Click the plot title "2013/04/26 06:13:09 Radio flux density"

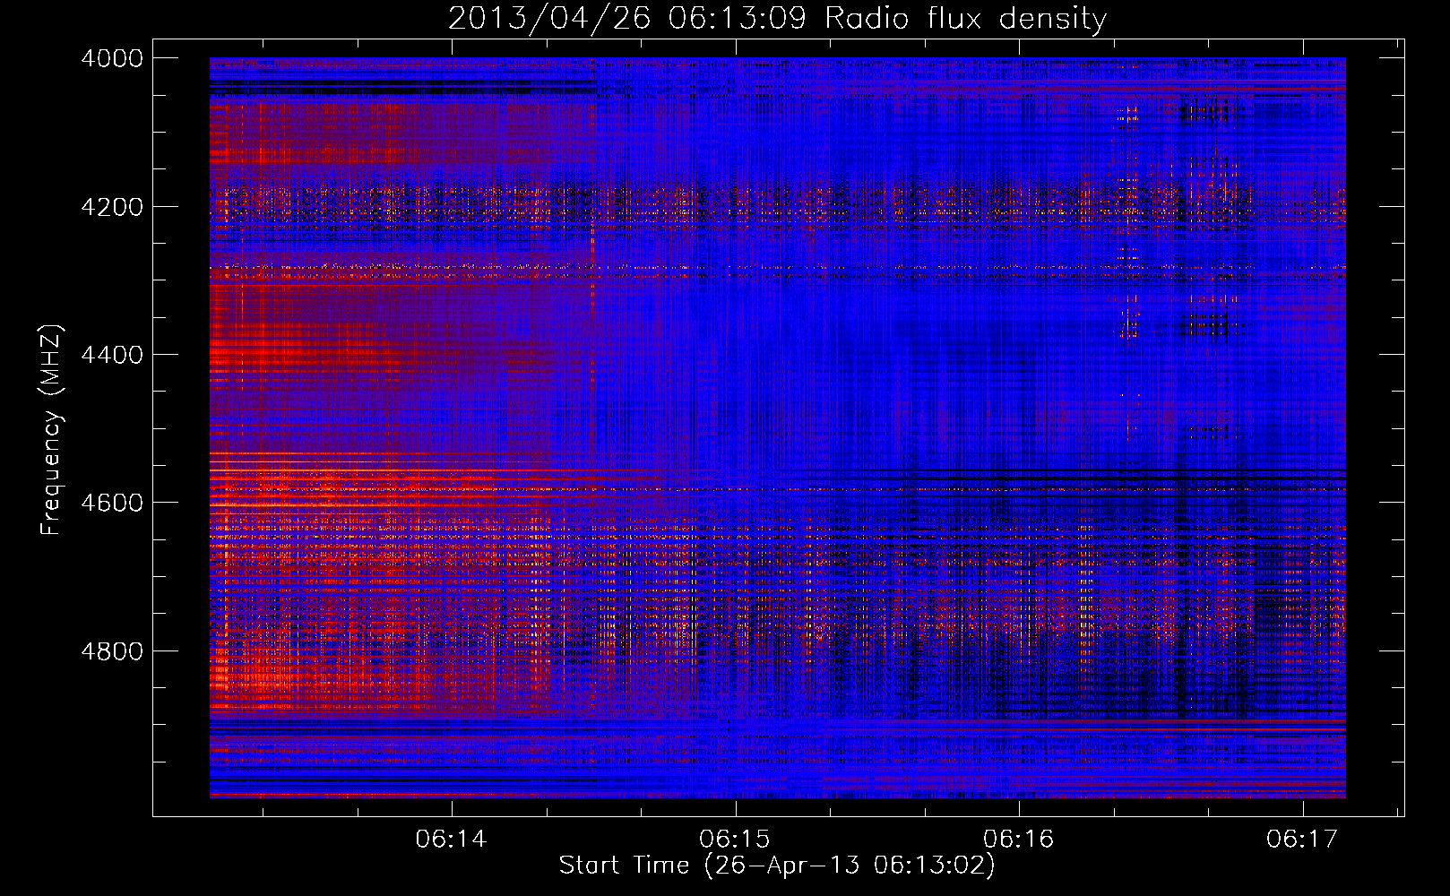click(777, 19)
